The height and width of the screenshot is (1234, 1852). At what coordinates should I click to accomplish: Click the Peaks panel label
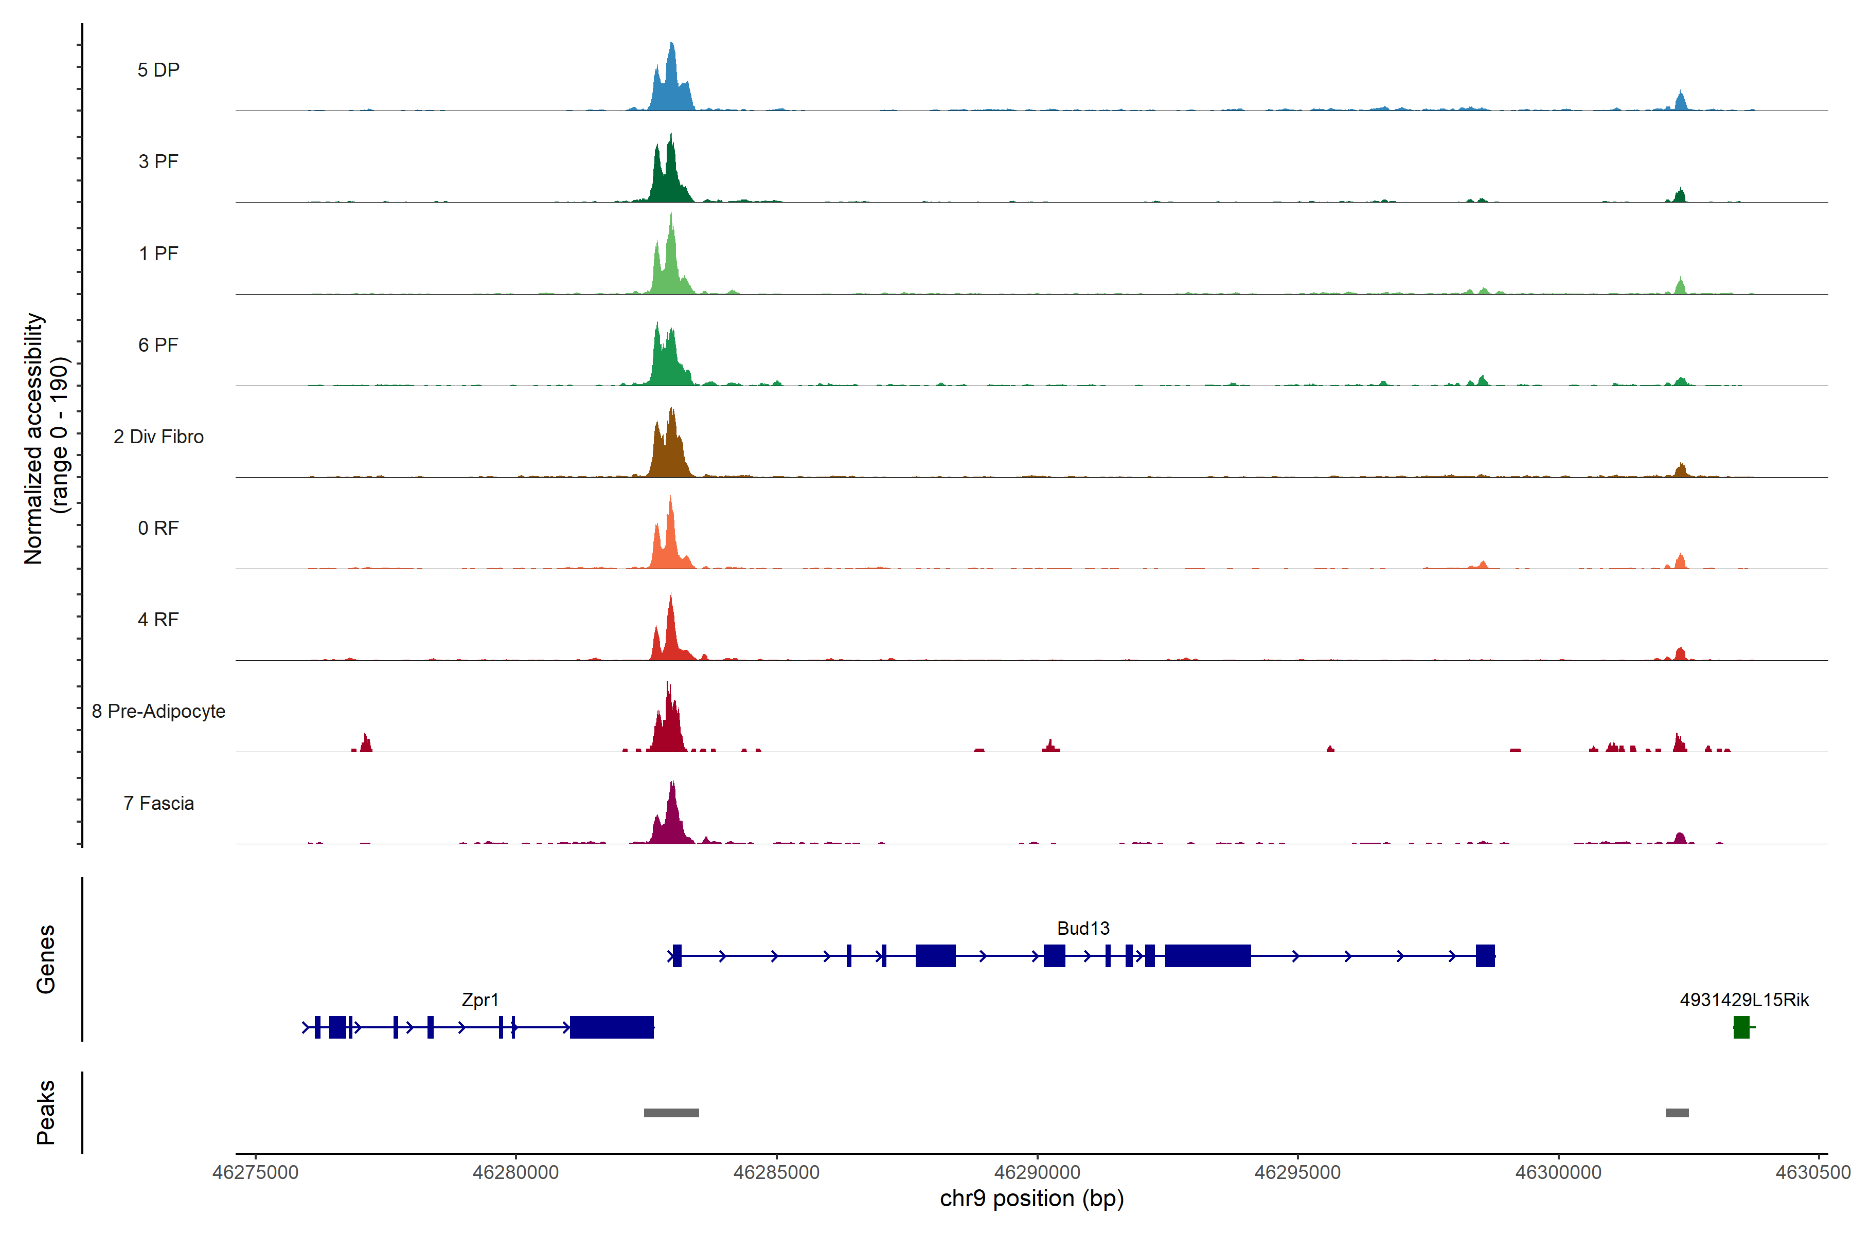pyautogui.click(x=46, y=1112)
